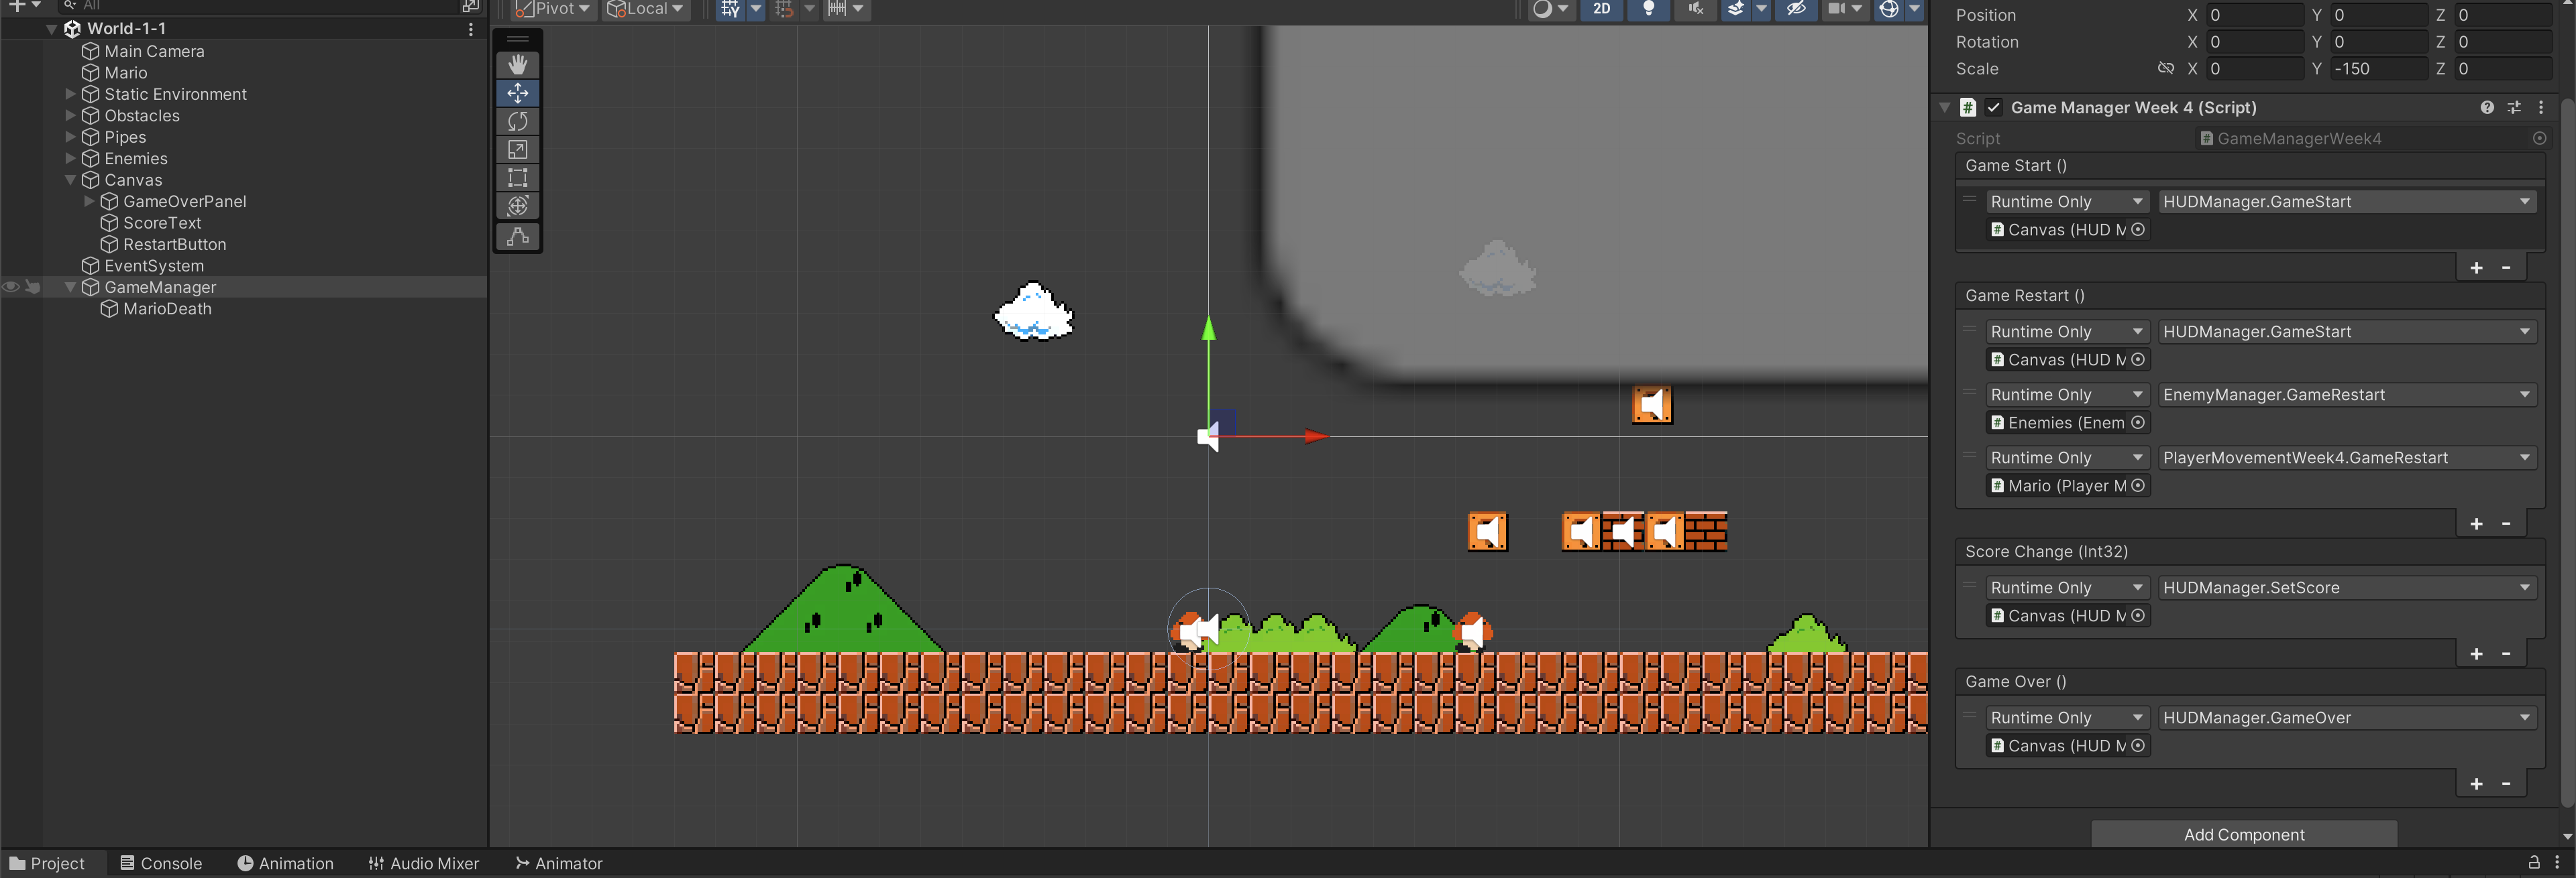Toggle Game Manager Week 4 script enabled checkbox
Screen dimensions: 2576x878
click(1993, 107)
